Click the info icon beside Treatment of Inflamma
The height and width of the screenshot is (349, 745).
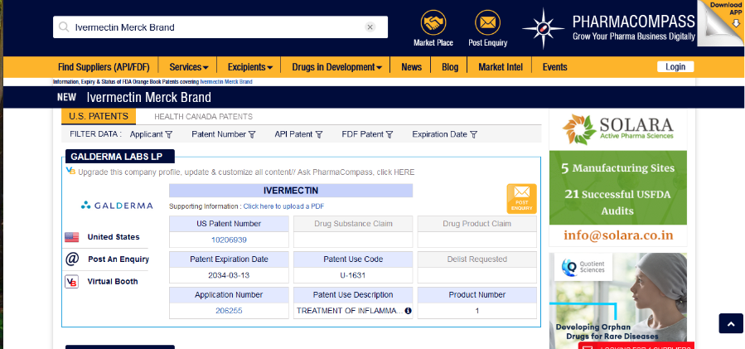tap(409, 311)
